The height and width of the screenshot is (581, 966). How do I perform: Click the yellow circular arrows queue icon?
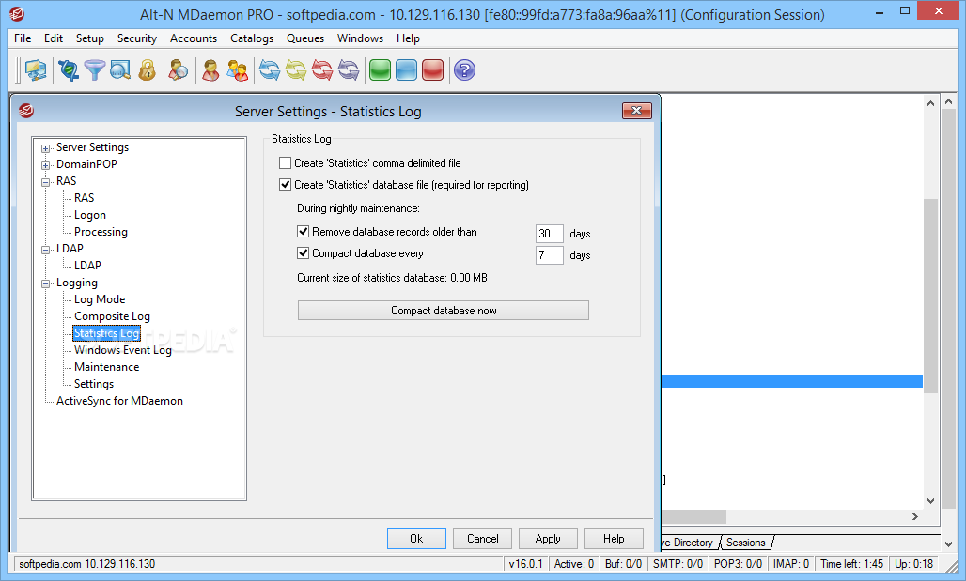click(296, 70)
